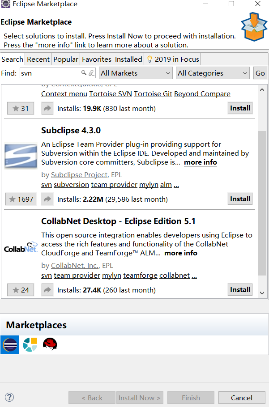
Task: Clear the search text with eraser icon
Action: tap(91, 73)
